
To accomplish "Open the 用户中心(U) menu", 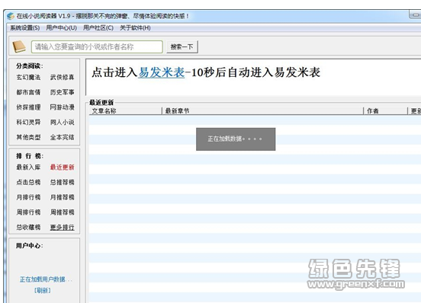I will click(62, 28).
